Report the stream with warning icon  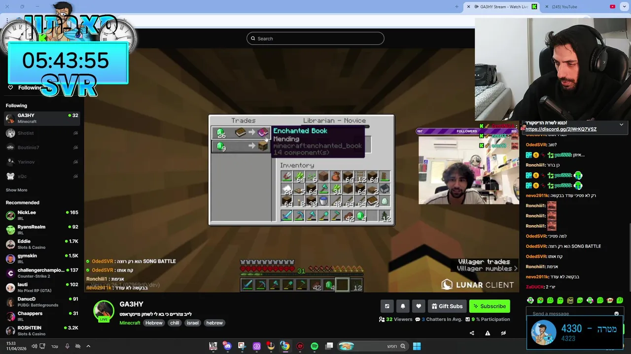click(488, 333)
